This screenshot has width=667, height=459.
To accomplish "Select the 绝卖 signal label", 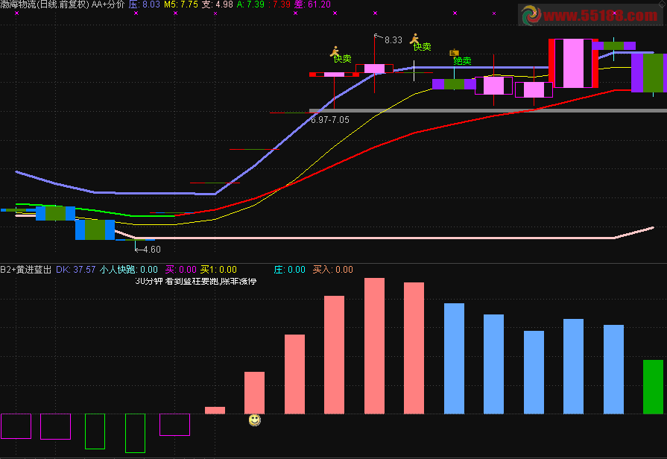I will pos(462,61).
